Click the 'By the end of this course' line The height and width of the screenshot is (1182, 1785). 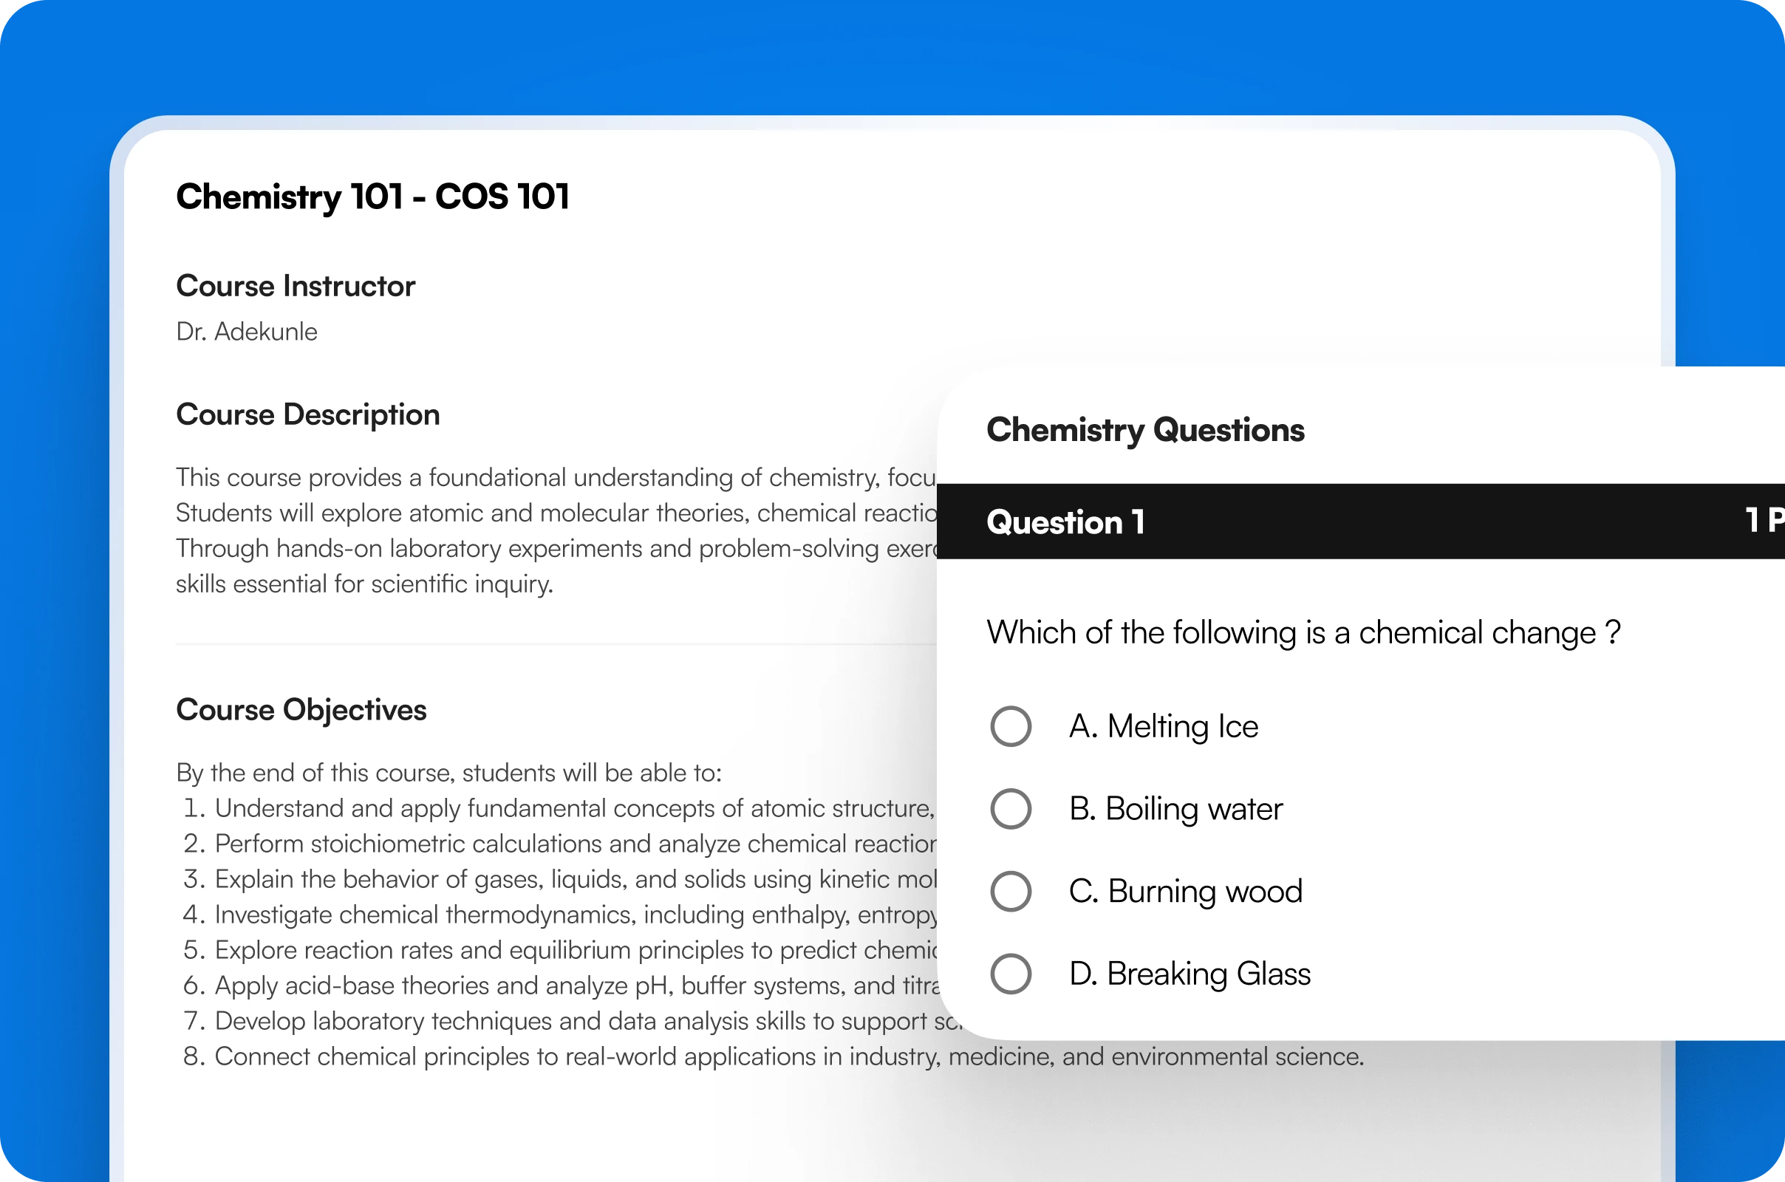click(x=448, y=773)
